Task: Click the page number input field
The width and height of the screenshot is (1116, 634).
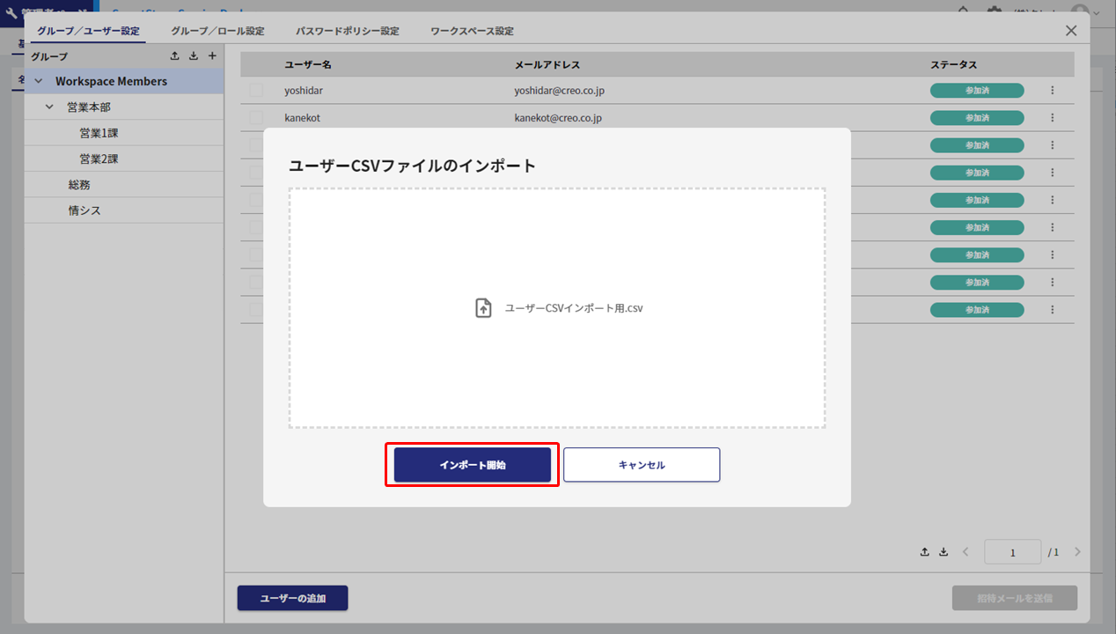Action: point(1012,552)
